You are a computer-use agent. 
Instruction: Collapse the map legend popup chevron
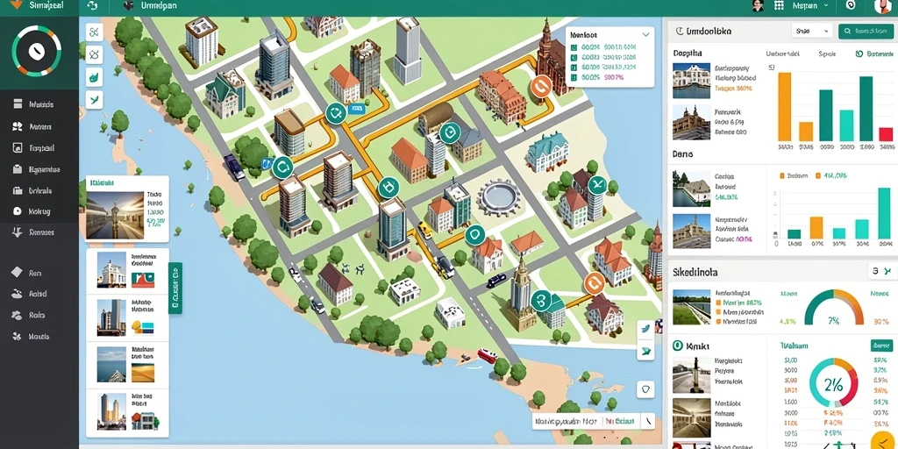tap(645, 34)
